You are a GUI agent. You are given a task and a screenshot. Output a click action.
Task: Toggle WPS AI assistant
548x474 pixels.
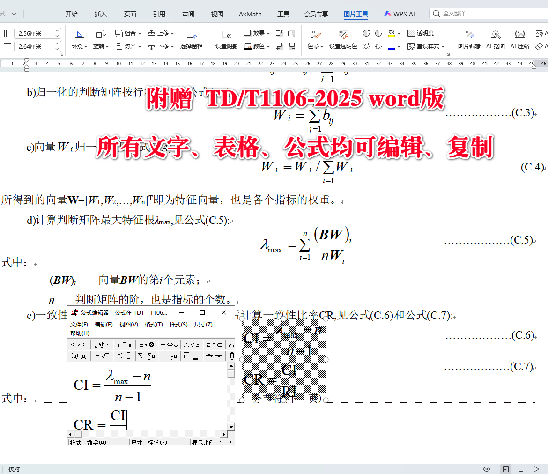(x=399, y=14)
